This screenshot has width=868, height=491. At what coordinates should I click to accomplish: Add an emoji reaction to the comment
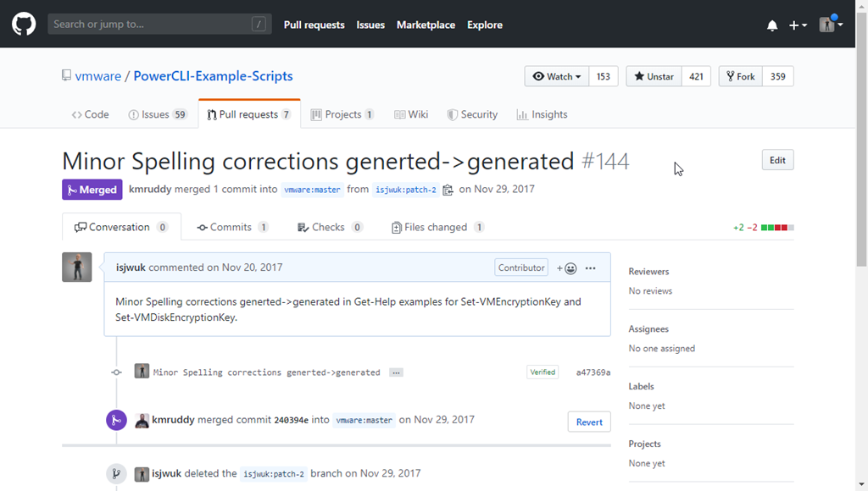(x=567, y=268)
